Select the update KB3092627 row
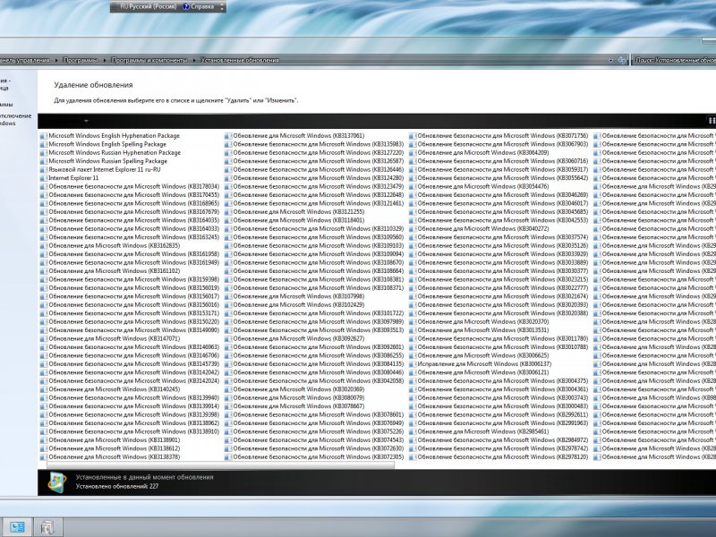The width and height of the screenshot is (716, 537). tap(294, 338)
